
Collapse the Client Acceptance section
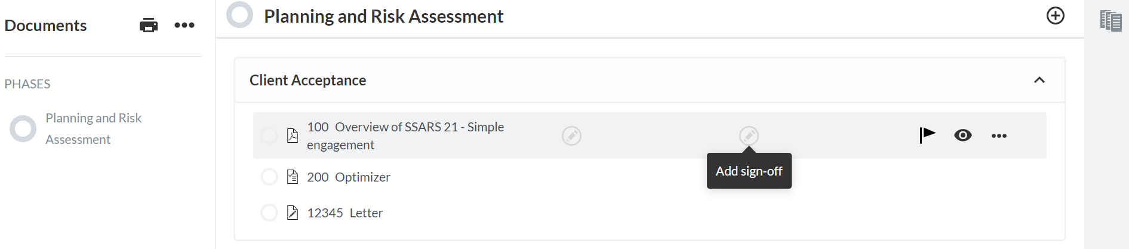(1039, 80)
